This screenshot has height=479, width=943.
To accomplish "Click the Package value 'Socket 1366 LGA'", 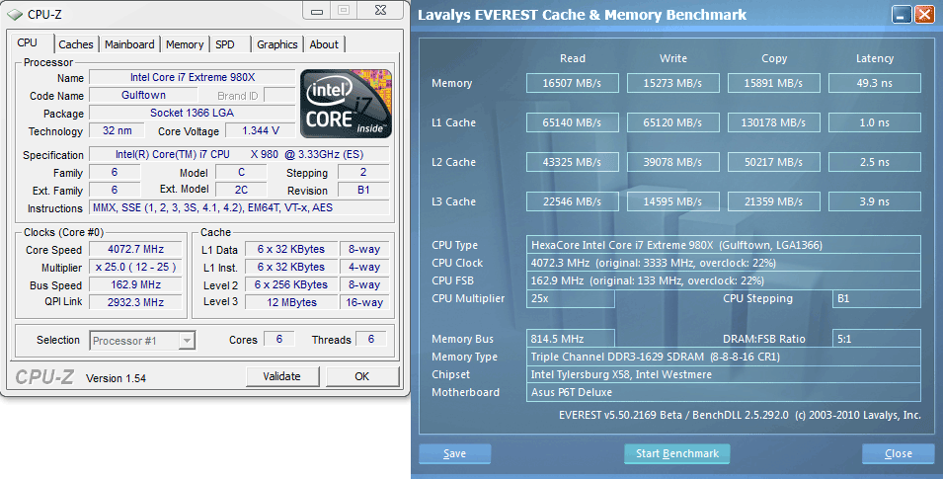I will pyautogui.click(x=193, y=114).
